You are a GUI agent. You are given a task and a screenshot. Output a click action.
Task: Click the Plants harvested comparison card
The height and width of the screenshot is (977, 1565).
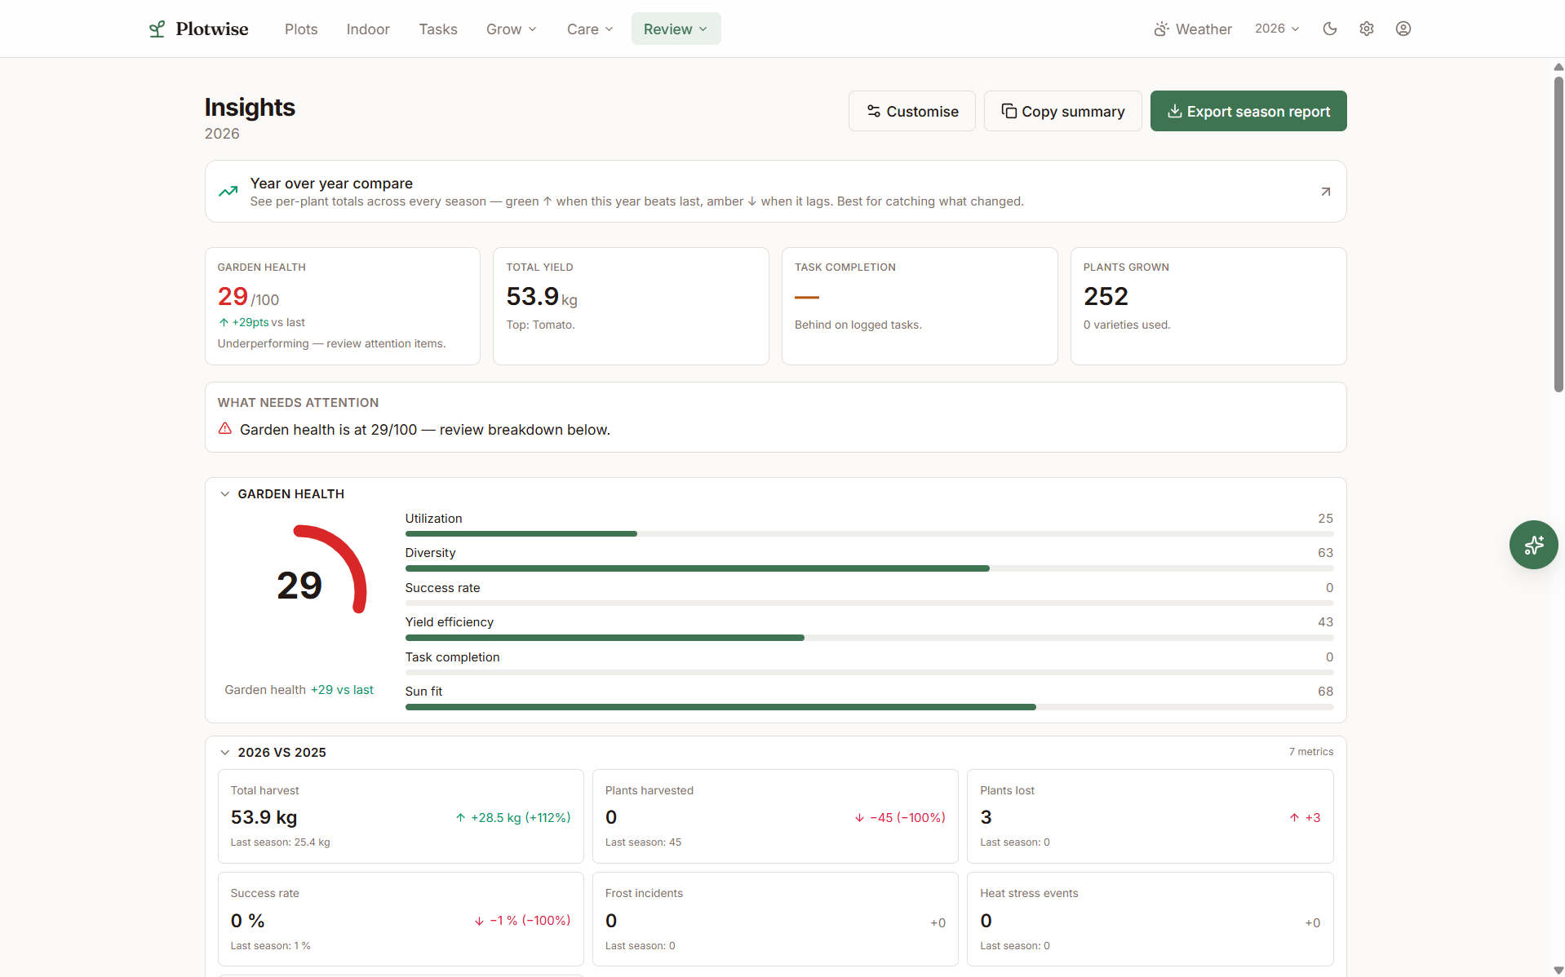tap(775, 816)
